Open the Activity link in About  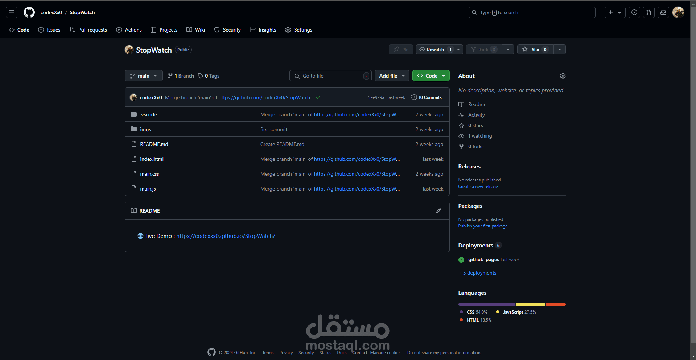point(471,115)
